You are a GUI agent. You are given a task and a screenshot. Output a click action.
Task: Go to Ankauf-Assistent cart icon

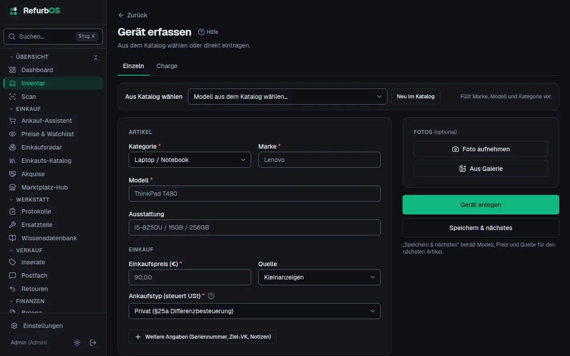(12, 121)
